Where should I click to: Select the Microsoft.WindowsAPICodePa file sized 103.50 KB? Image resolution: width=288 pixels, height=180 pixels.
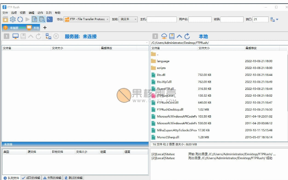[x=218, y=116]
